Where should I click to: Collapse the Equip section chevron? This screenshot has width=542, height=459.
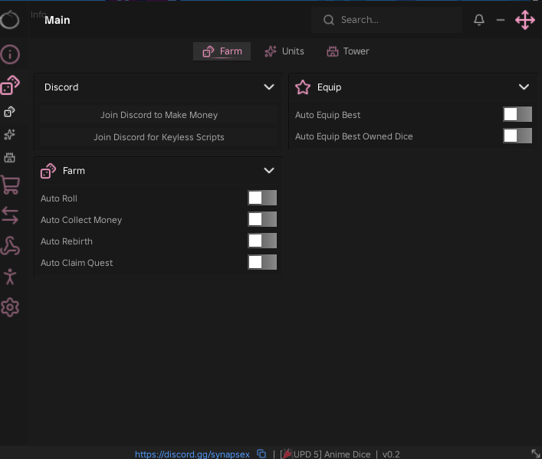pos(524,87)
